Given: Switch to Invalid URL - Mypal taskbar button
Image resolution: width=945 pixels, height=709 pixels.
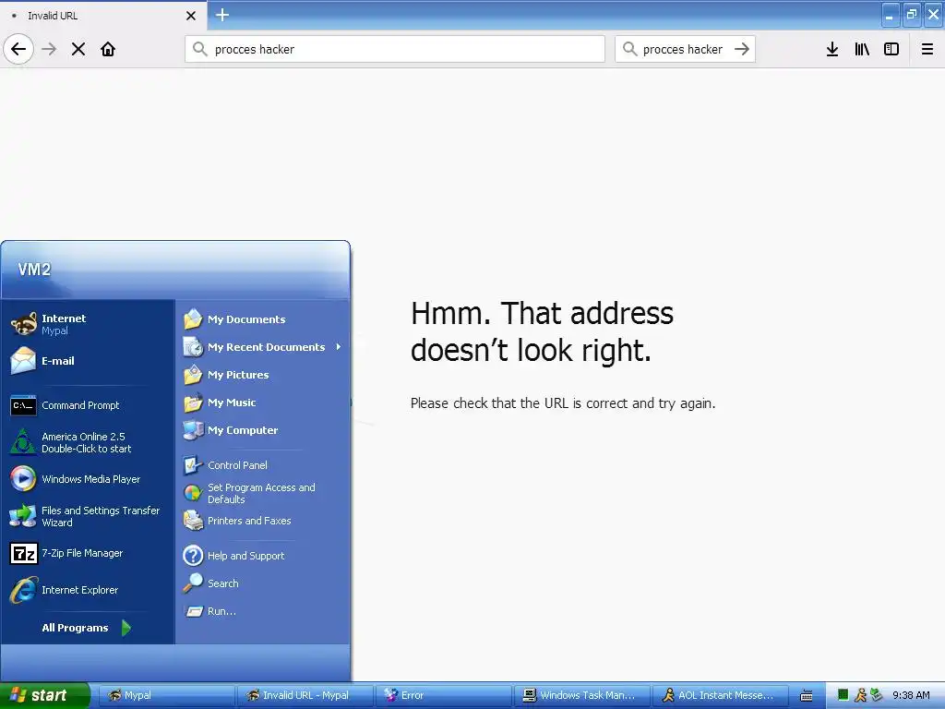Looking at the screenshot, I should pos(305,695).
